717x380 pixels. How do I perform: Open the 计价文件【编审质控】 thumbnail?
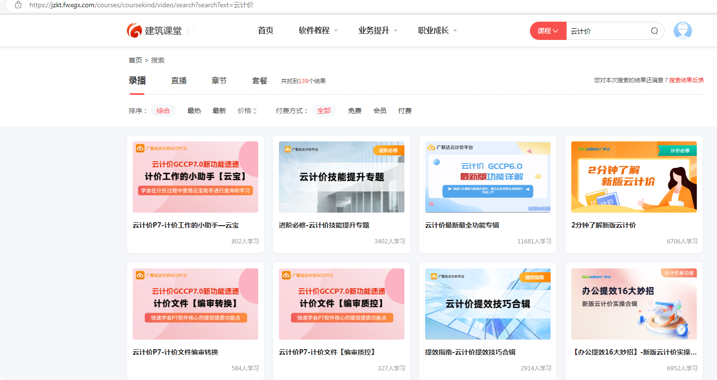tap(341, 304)
